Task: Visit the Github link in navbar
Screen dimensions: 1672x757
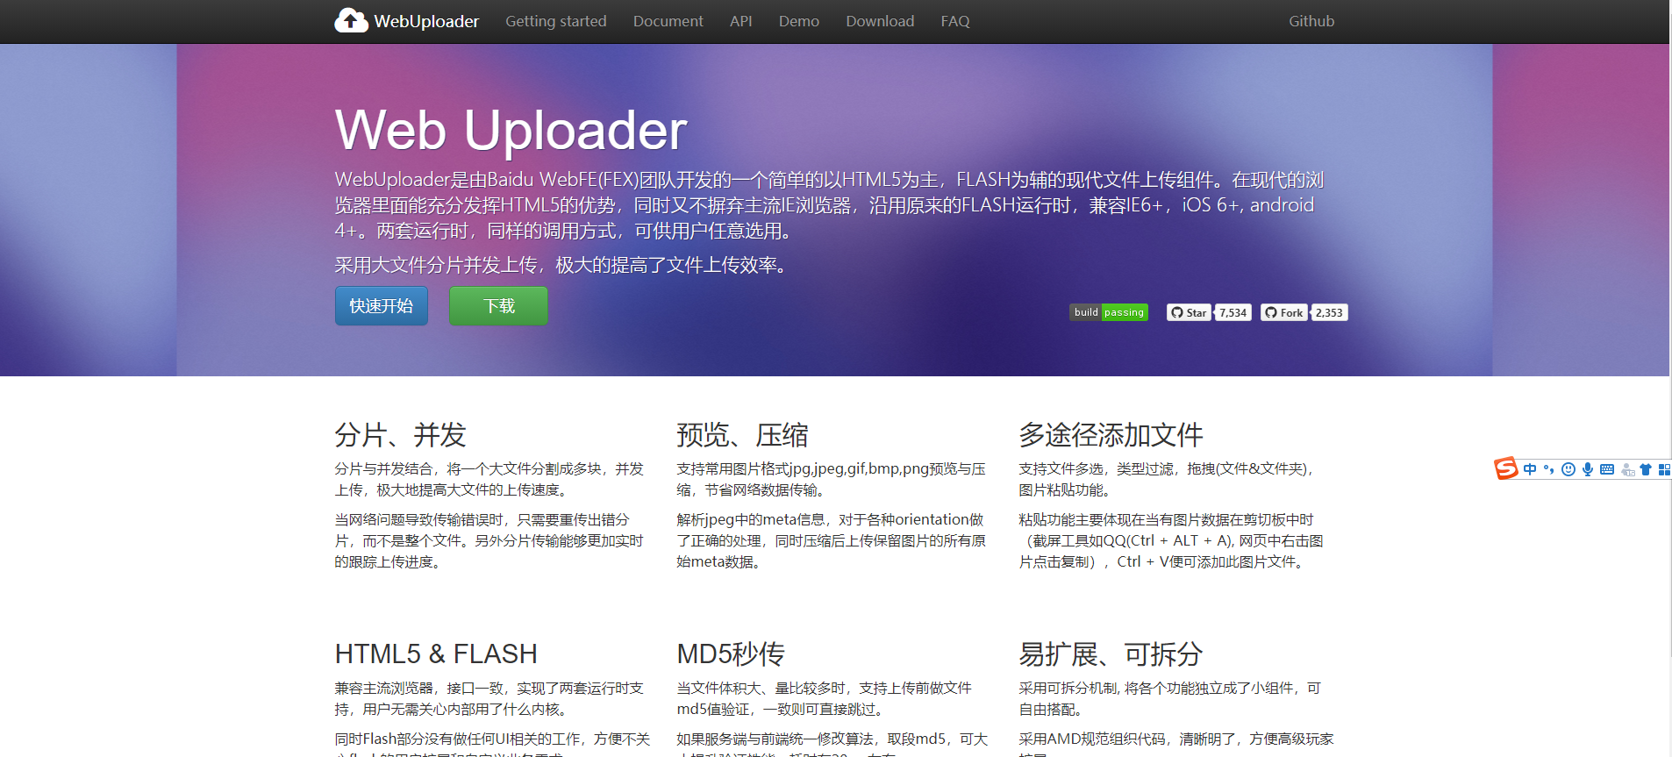Action: coord(1311,21)
